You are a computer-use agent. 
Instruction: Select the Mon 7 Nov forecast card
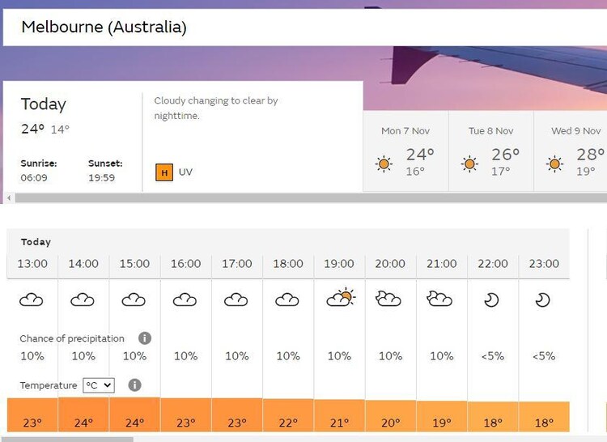[405, 151]
